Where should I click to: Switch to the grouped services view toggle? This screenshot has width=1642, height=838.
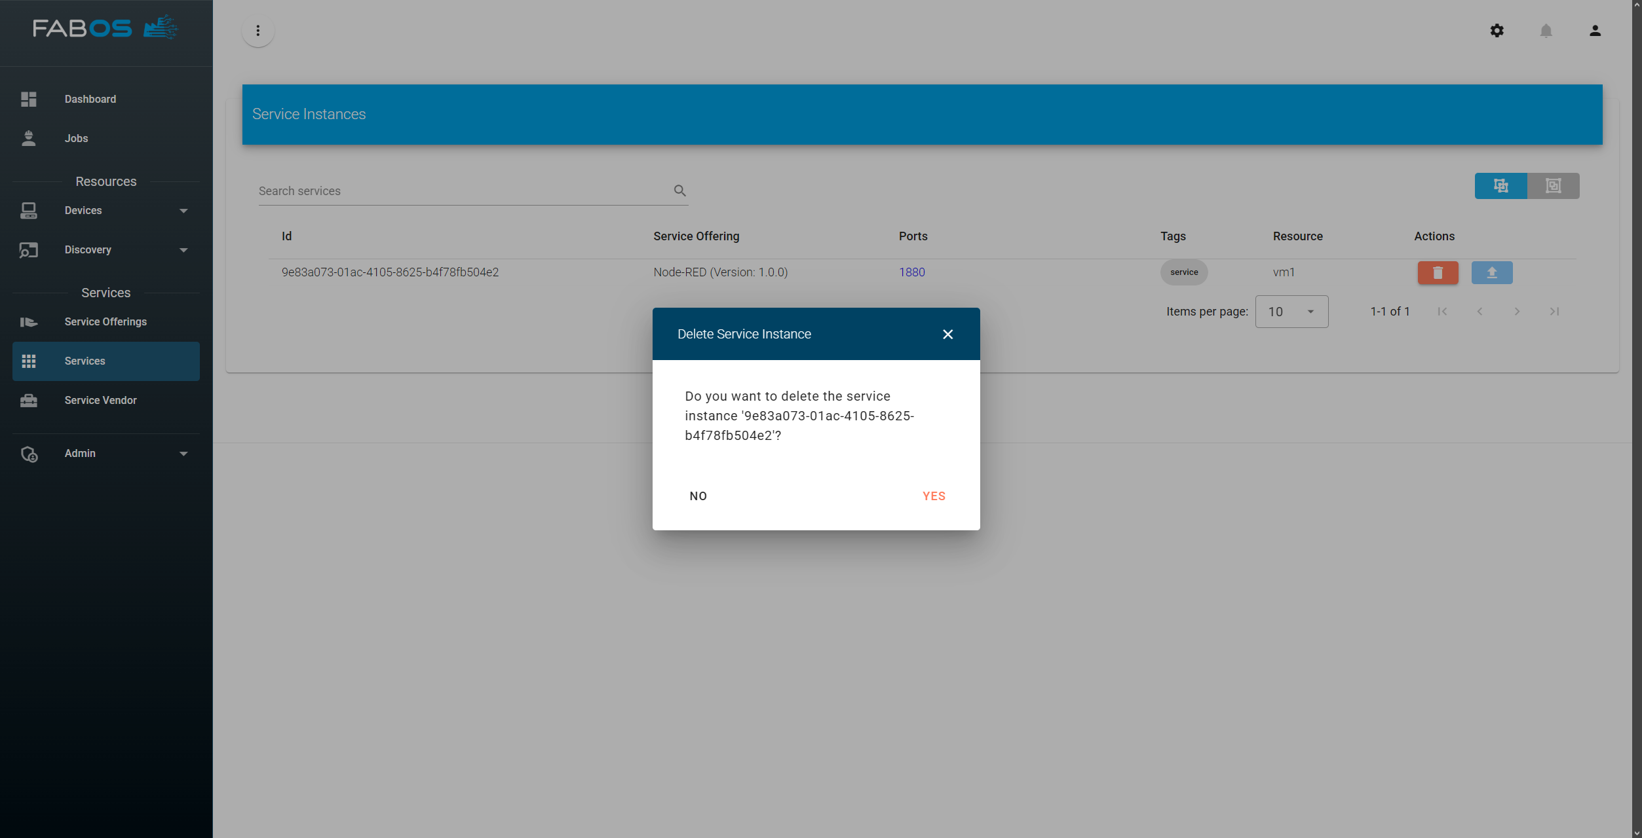(1500, 186)
